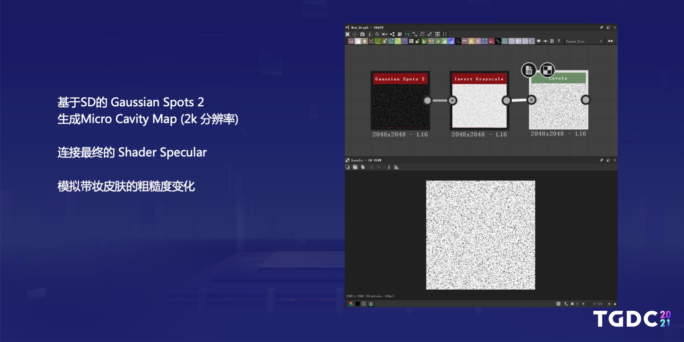Add a Text node with the A icon
Screen dimensions: 684x342
(x=478, y=41)
